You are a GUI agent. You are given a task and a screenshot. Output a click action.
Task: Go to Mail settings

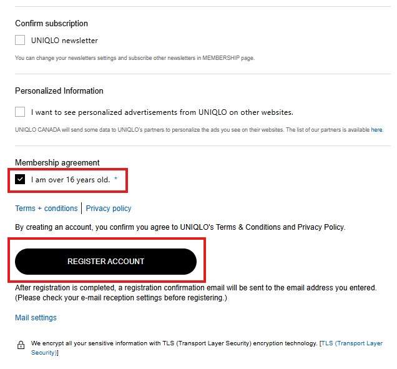[x=36, y=318]
